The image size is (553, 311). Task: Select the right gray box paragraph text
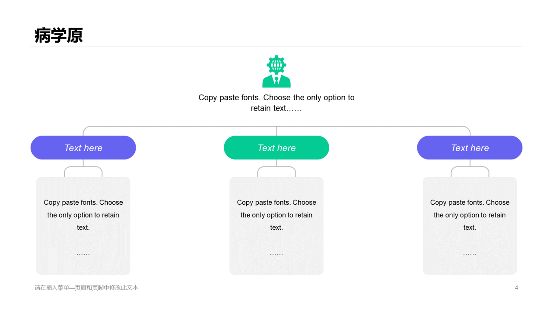tap(470, 215)
